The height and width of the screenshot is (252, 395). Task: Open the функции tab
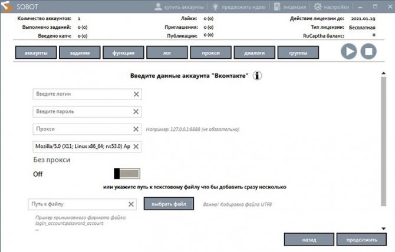(123, 52)
